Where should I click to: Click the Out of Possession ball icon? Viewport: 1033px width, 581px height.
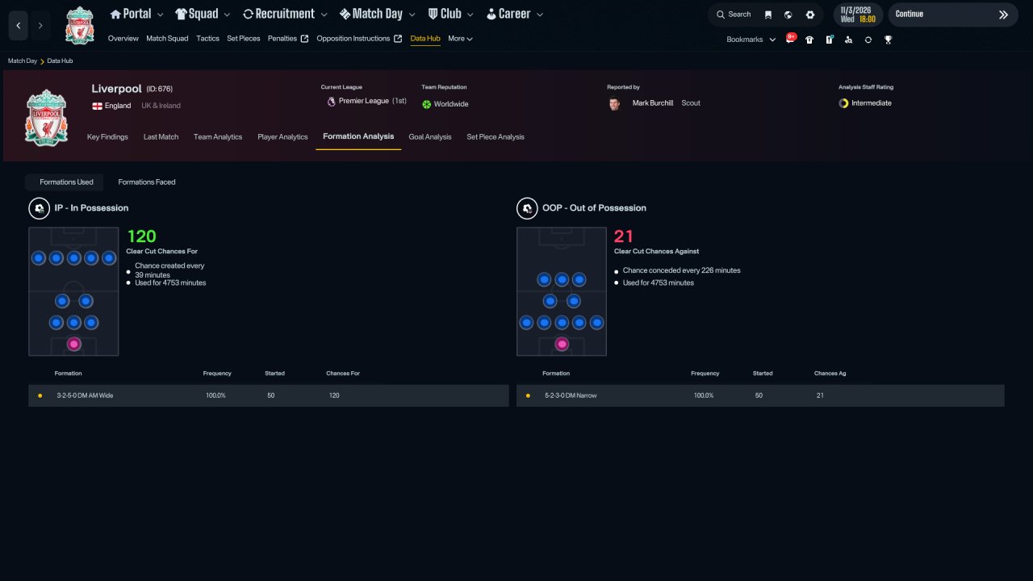point(526,208)
